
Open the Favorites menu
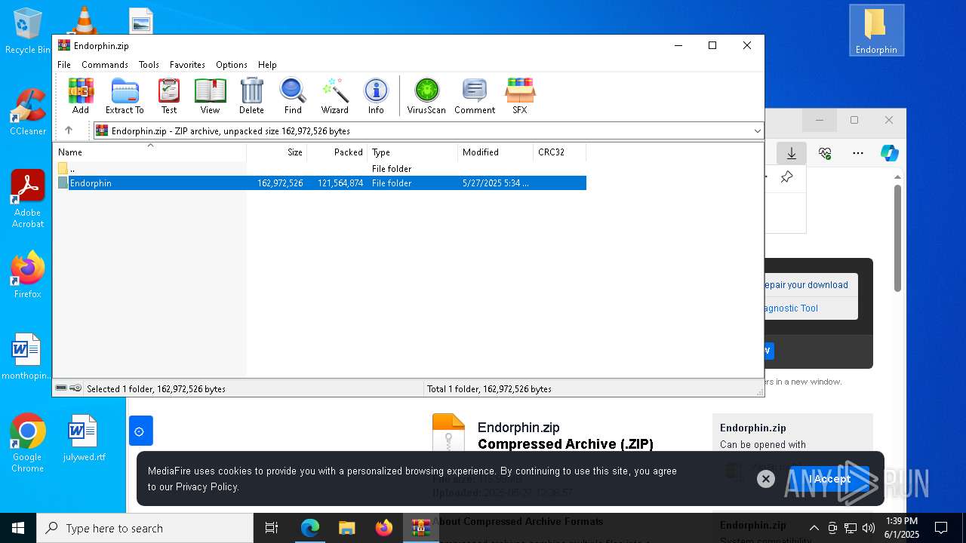(187, 65)
